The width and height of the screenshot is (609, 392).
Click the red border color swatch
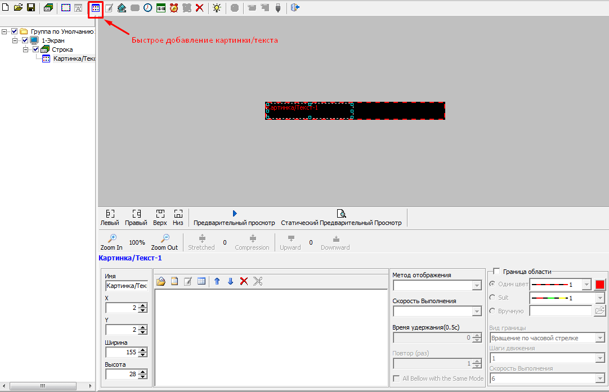(x=599, y=285)
